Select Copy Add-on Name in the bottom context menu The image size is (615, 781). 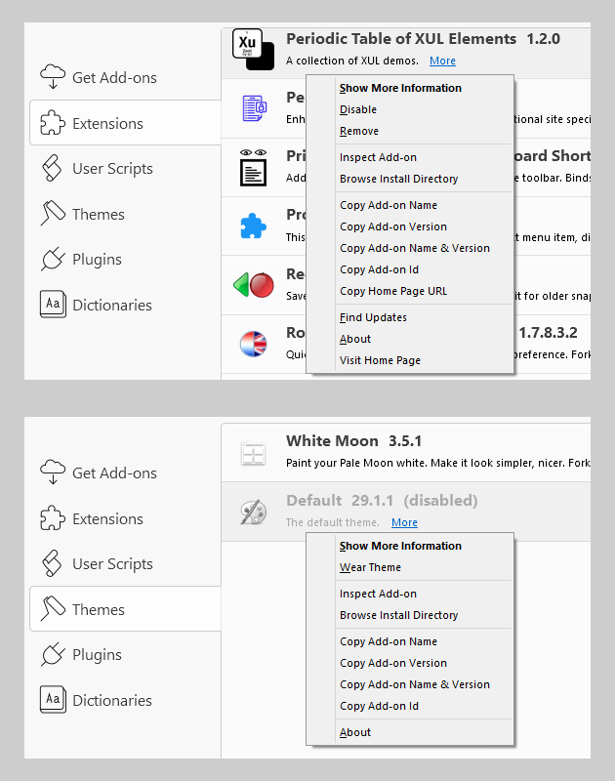[410, 641]
